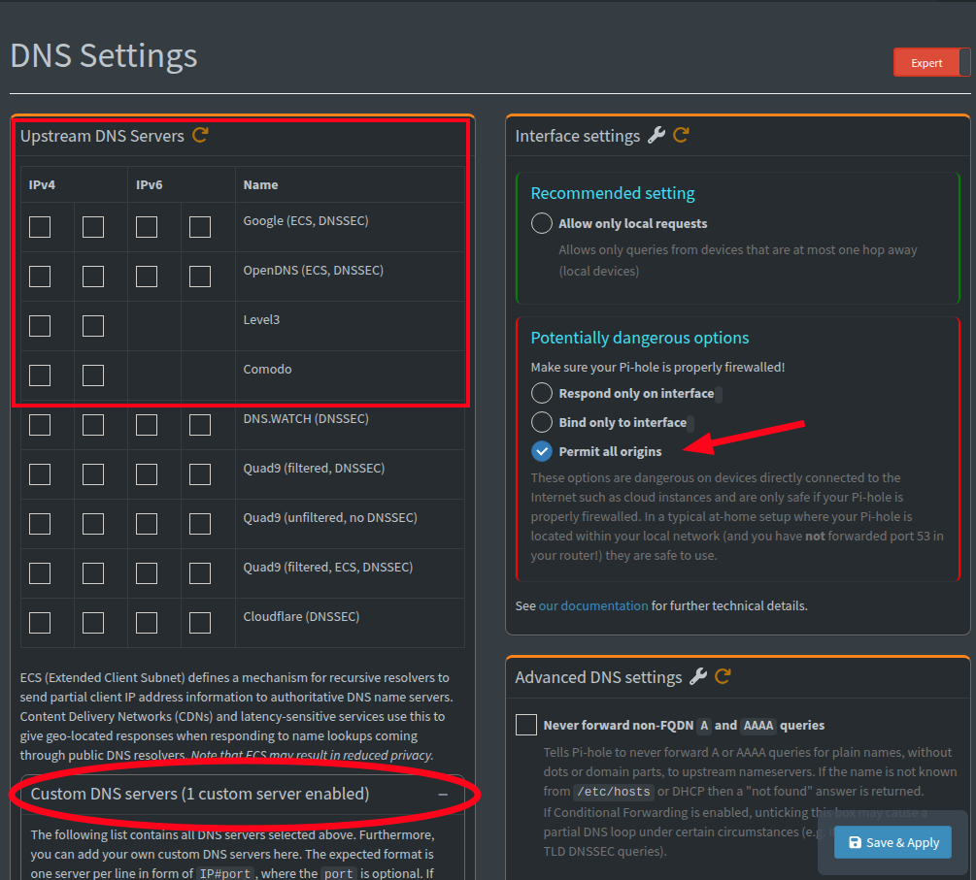Screen dimensions: 976x880
Task: Check the Level3 IPv4 checkbox
Action: click(x=39, y=326)
